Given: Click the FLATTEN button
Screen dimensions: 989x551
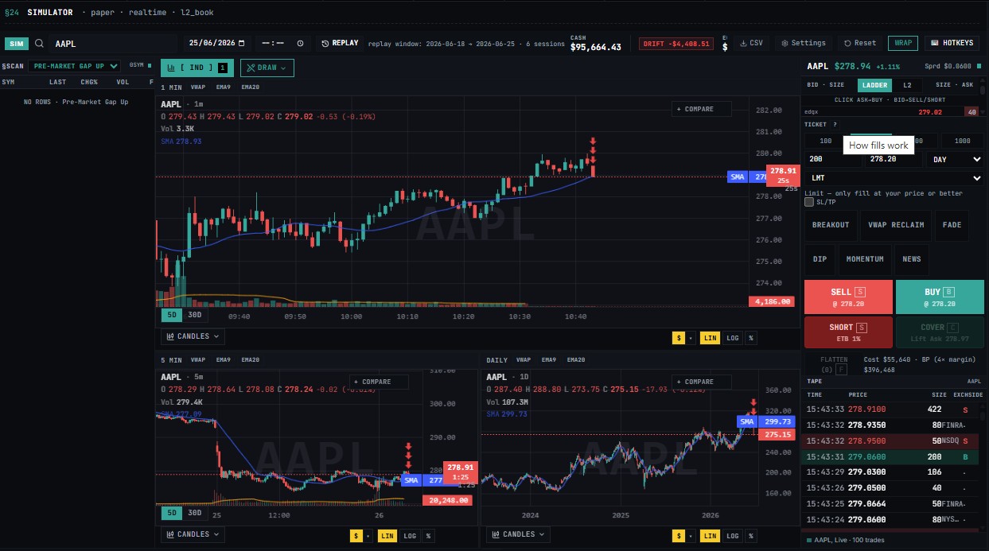Looking at the screenshot, I should [x=833, y=363].
